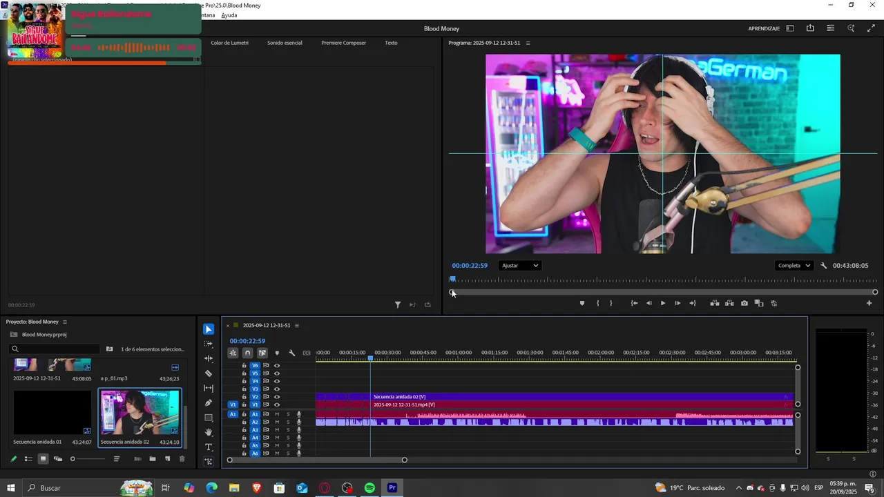Open the Ajustar zoom level dropdown
This screenshot has height=497, width=884.
[520, 266]
